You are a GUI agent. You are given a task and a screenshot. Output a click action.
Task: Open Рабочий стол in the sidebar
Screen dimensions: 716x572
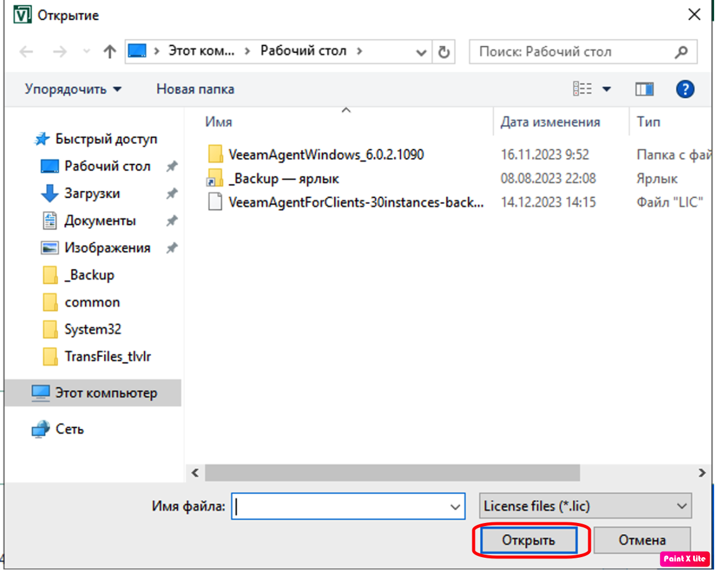[107, 166]
